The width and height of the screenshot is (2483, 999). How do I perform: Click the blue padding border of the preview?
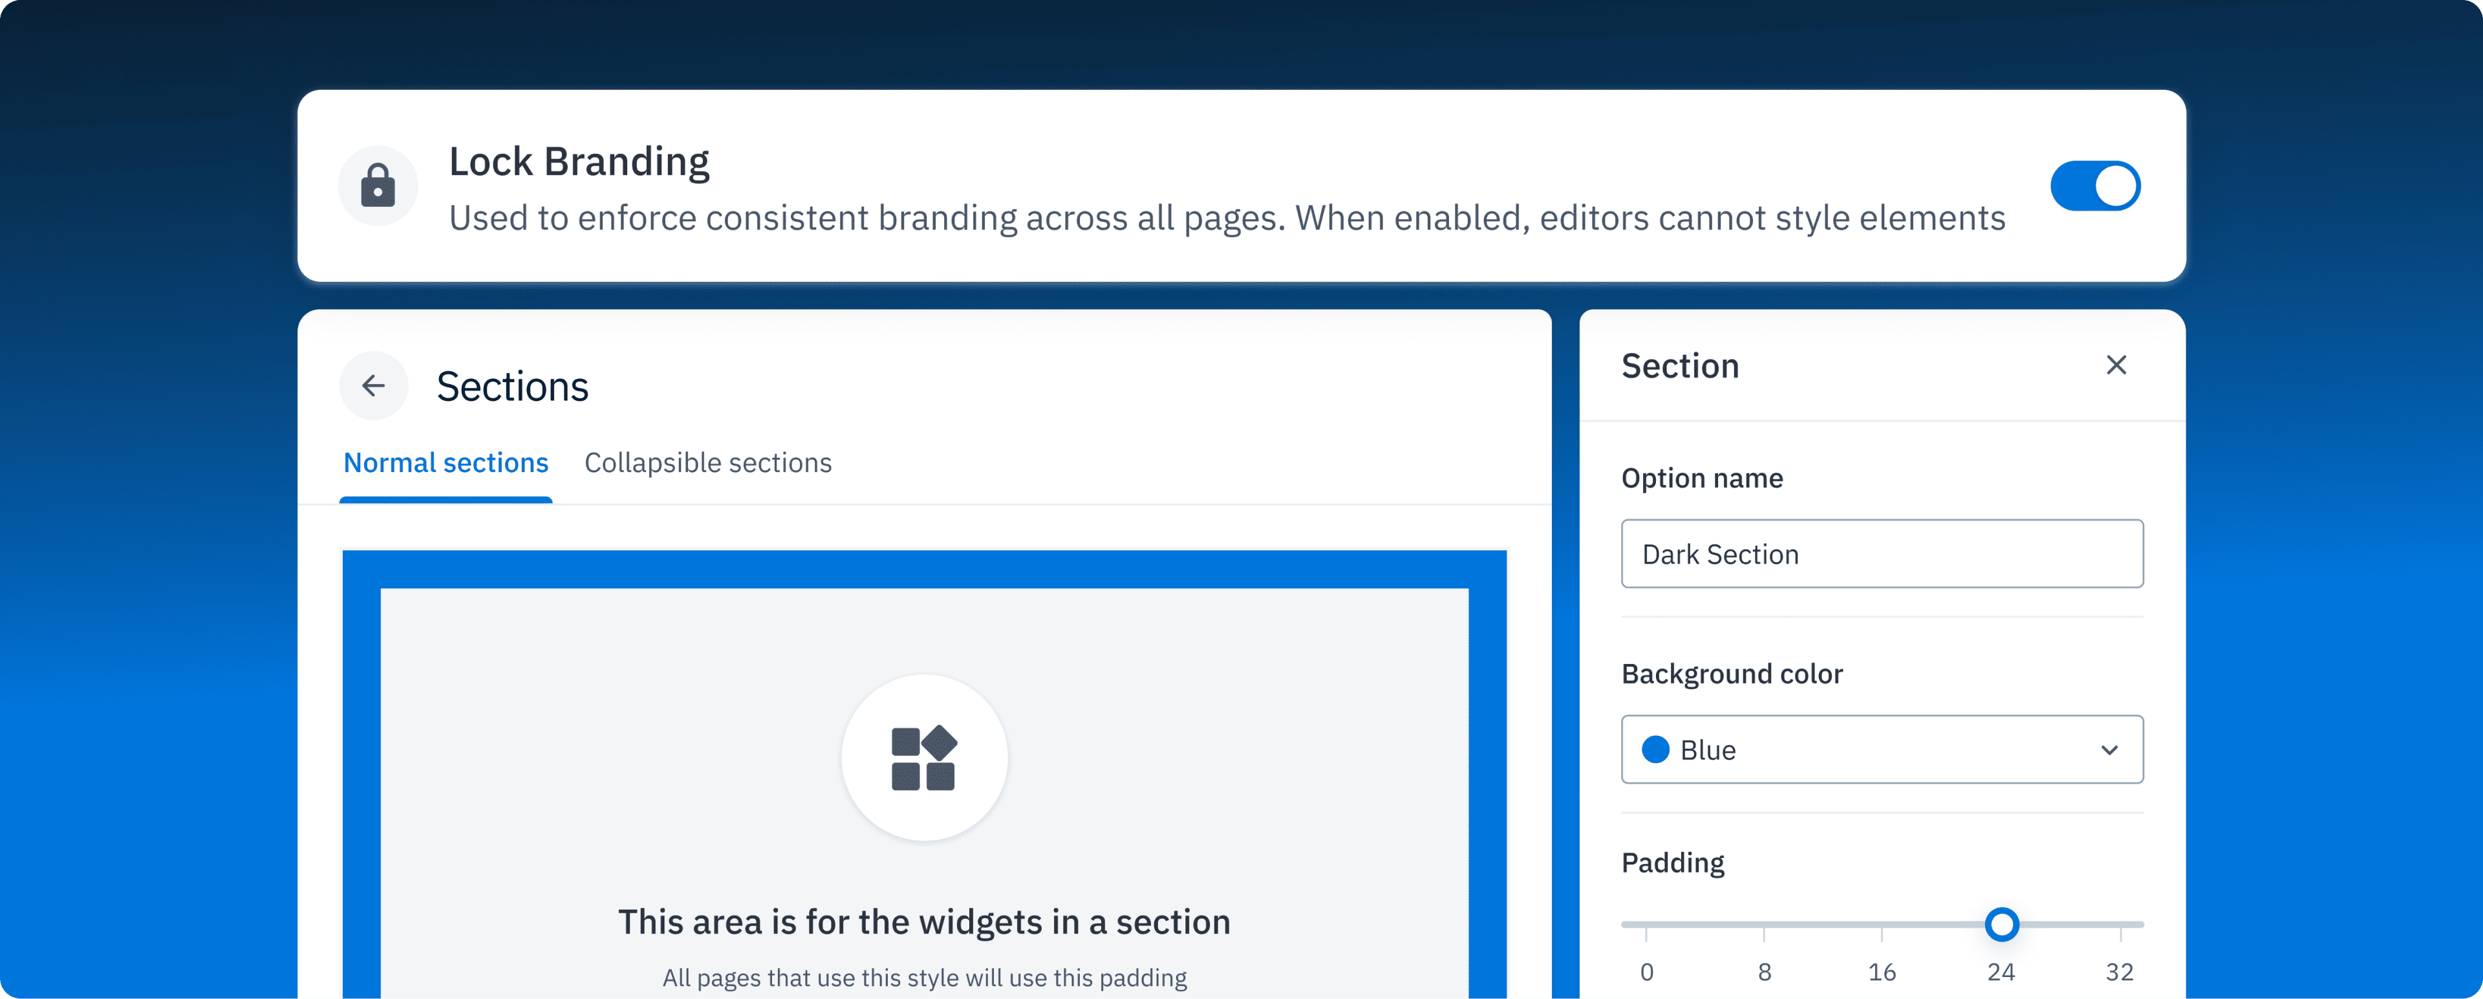click(x=923, y=569)
